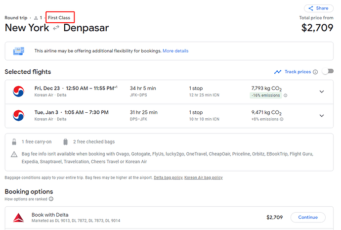Viewport: 341px width, 230px height.
Task: Click the 1 free carry-on text
Action: 37,141
